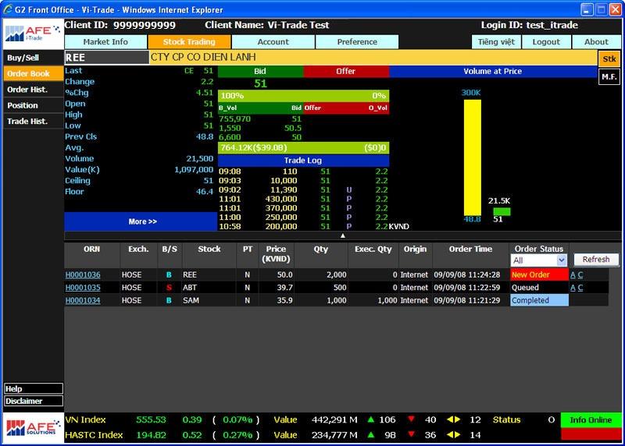The width and height of the screenshot is (625, 446).
Task: Click the Bid header
Action: click(x=260, y=71)
